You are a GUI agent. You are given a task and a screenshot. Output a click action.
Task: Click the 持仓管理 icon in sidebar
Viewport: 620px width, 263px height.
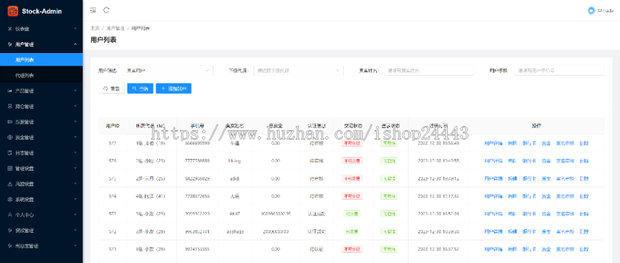10,106
